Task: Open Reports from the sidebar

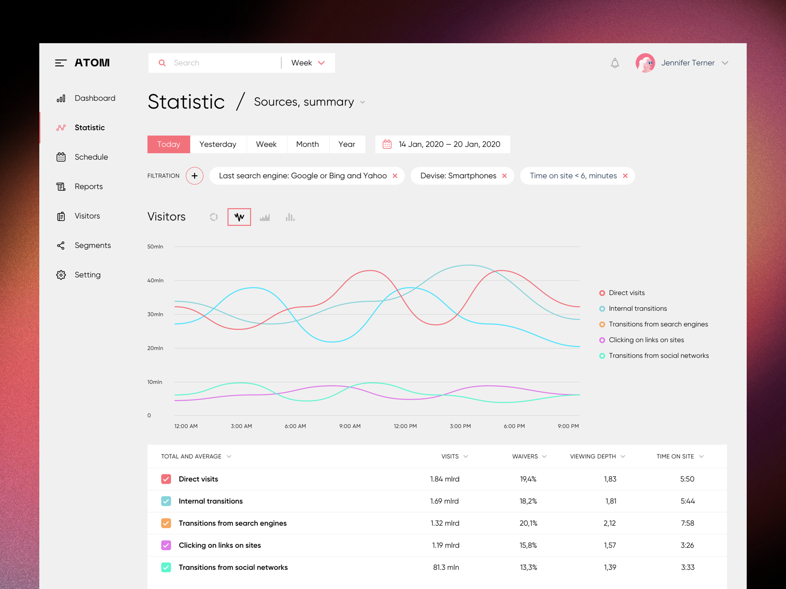Action: [x=88, y=186]
